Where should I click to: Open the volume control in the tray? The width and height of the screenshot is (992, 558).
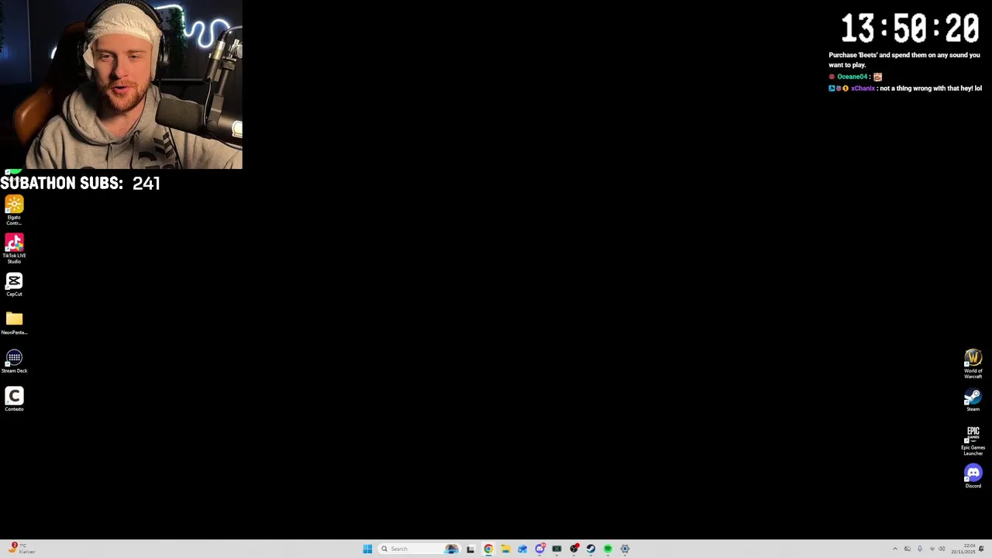[942, 549]
